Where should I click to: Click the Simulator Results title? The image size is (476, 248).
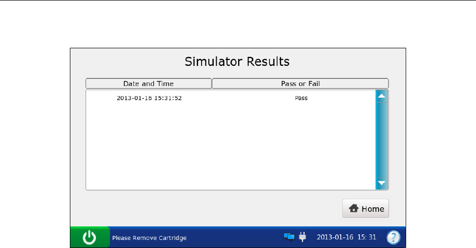point(237,62)
